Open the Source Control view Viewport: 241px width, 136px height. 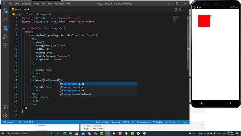coord(5,28)
